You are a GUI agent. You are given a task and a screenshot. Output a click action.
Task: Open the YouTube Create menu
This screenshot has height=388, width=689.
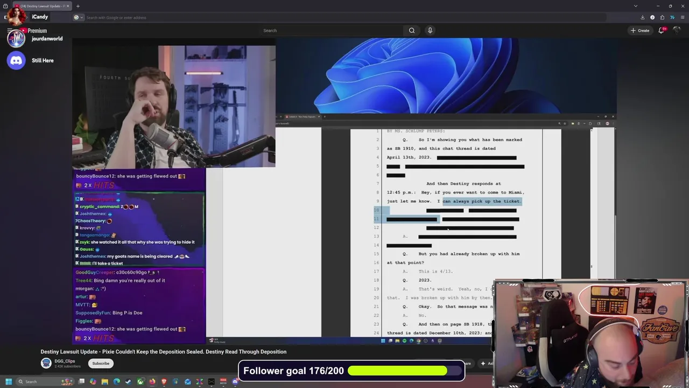[640, 31]
